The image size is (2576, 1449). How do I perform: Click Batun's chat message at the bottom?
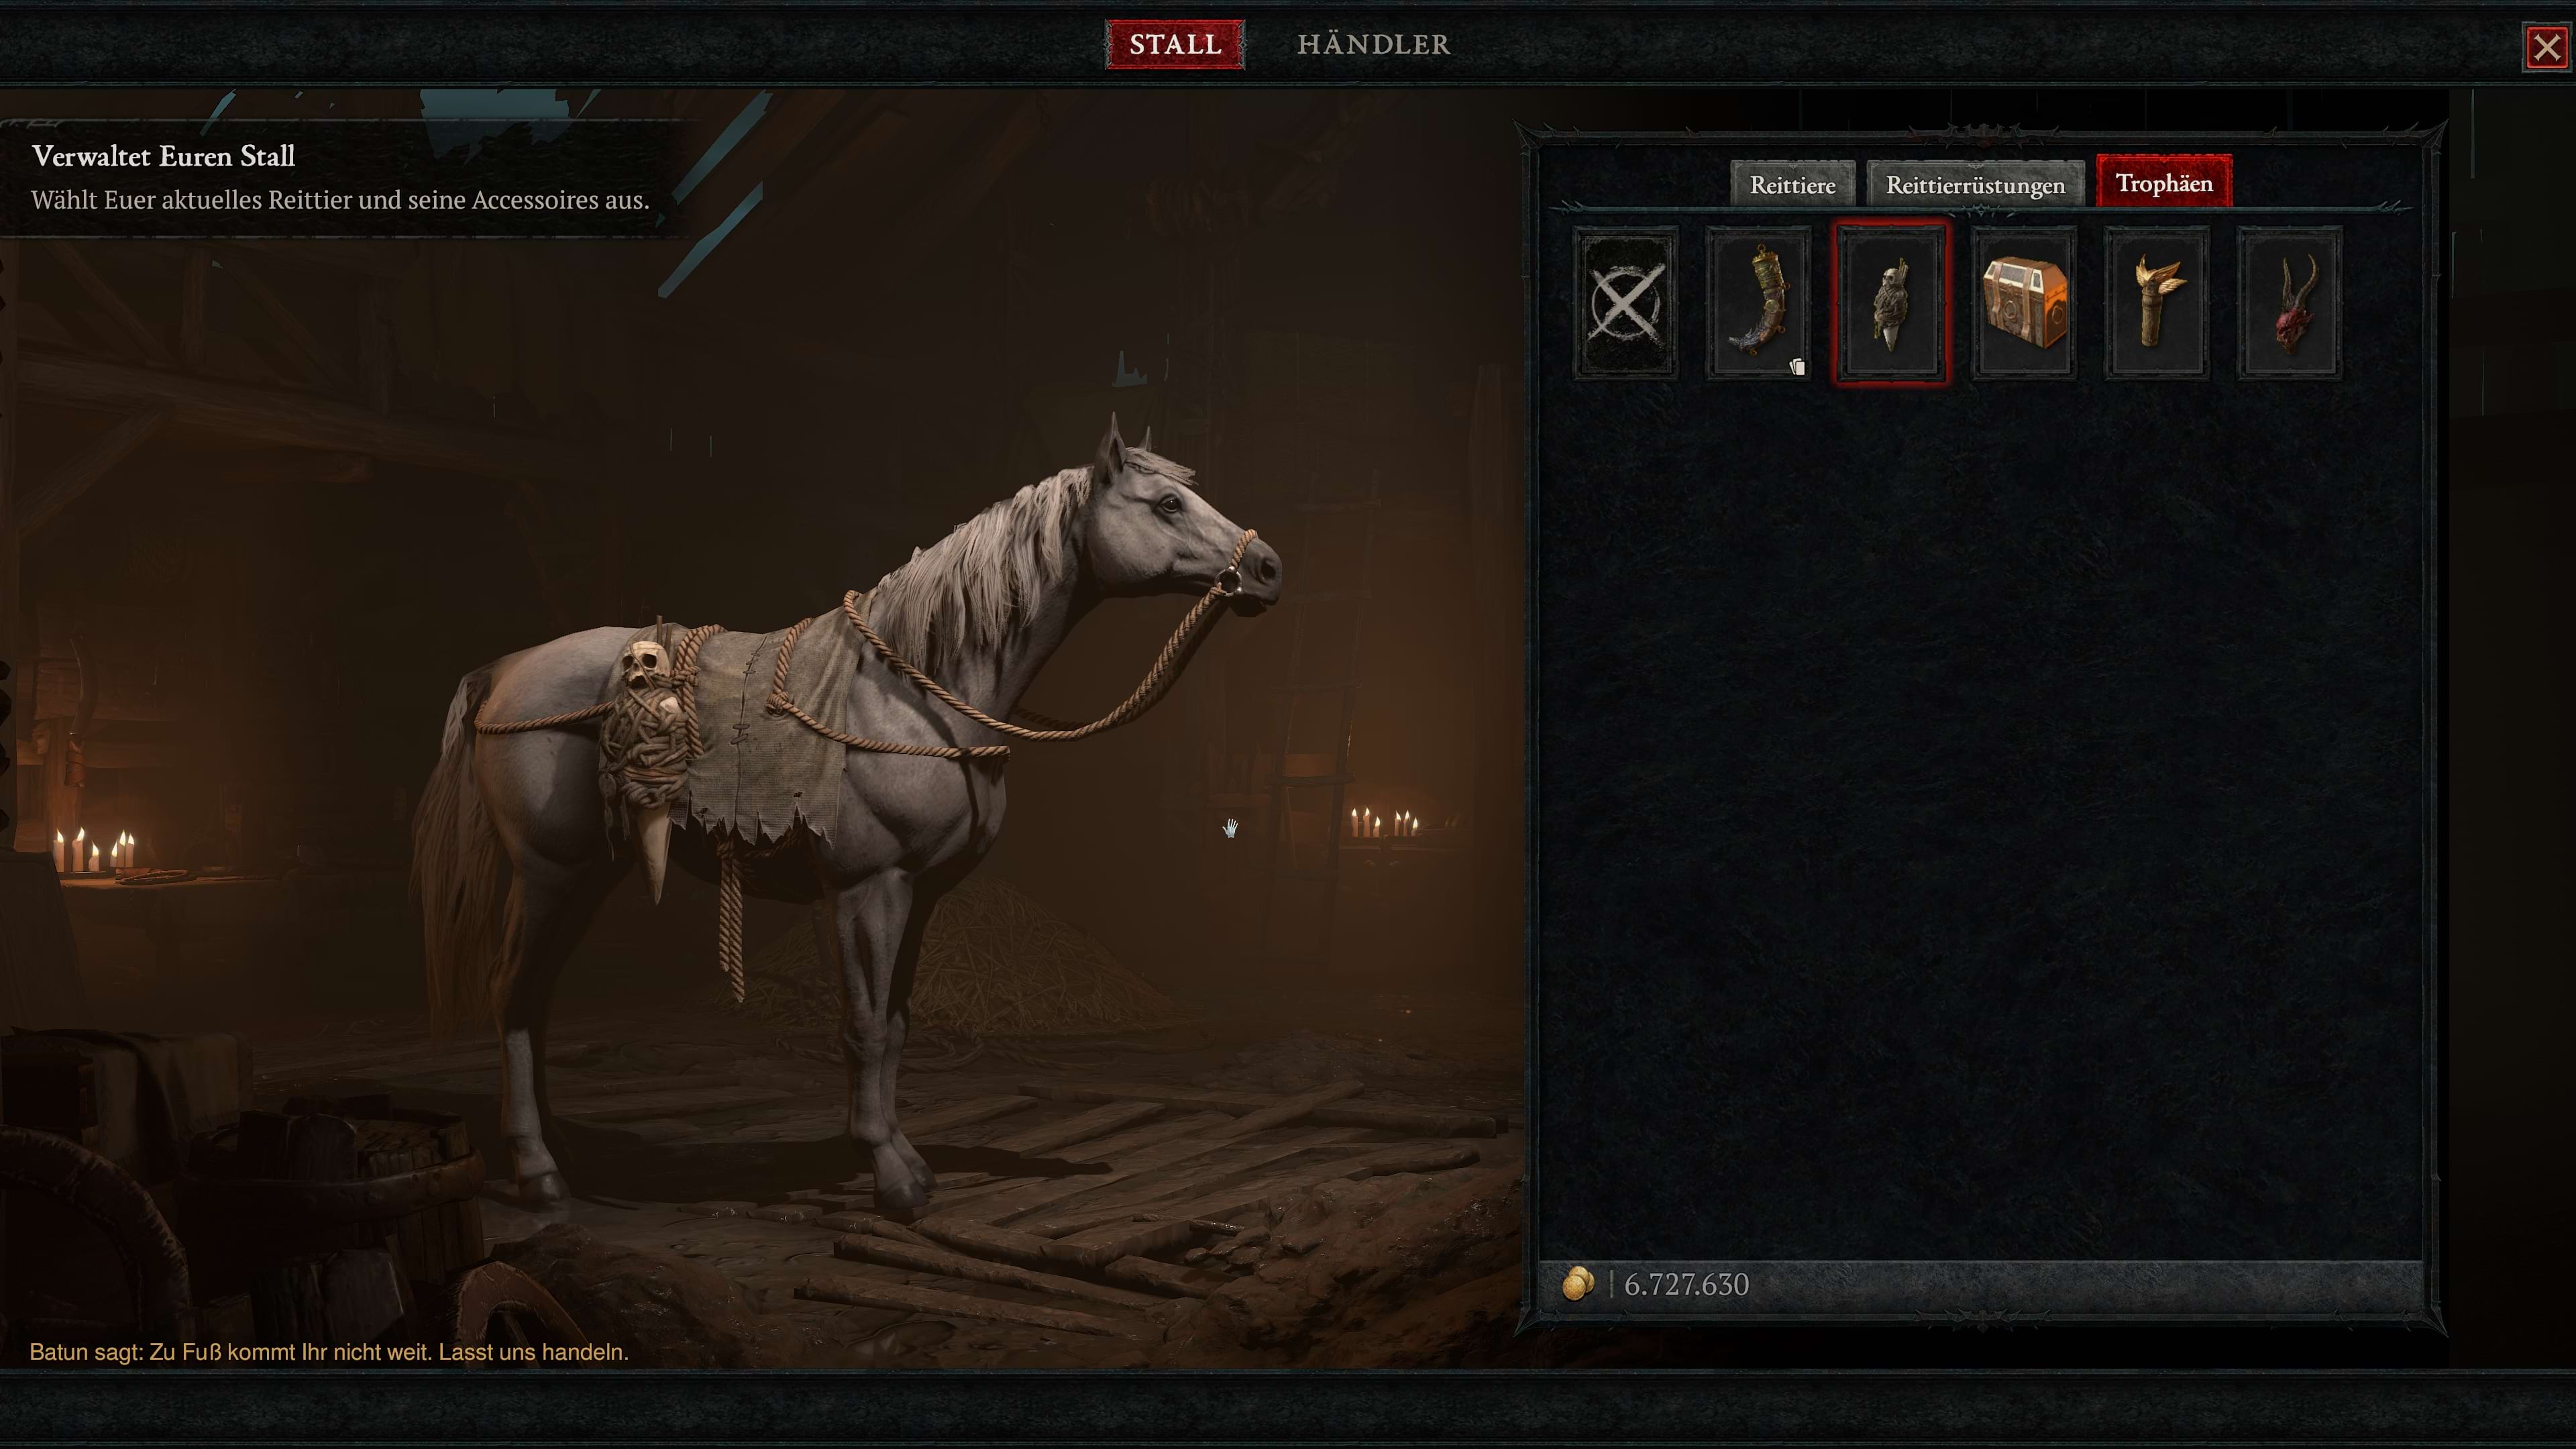329,1352
